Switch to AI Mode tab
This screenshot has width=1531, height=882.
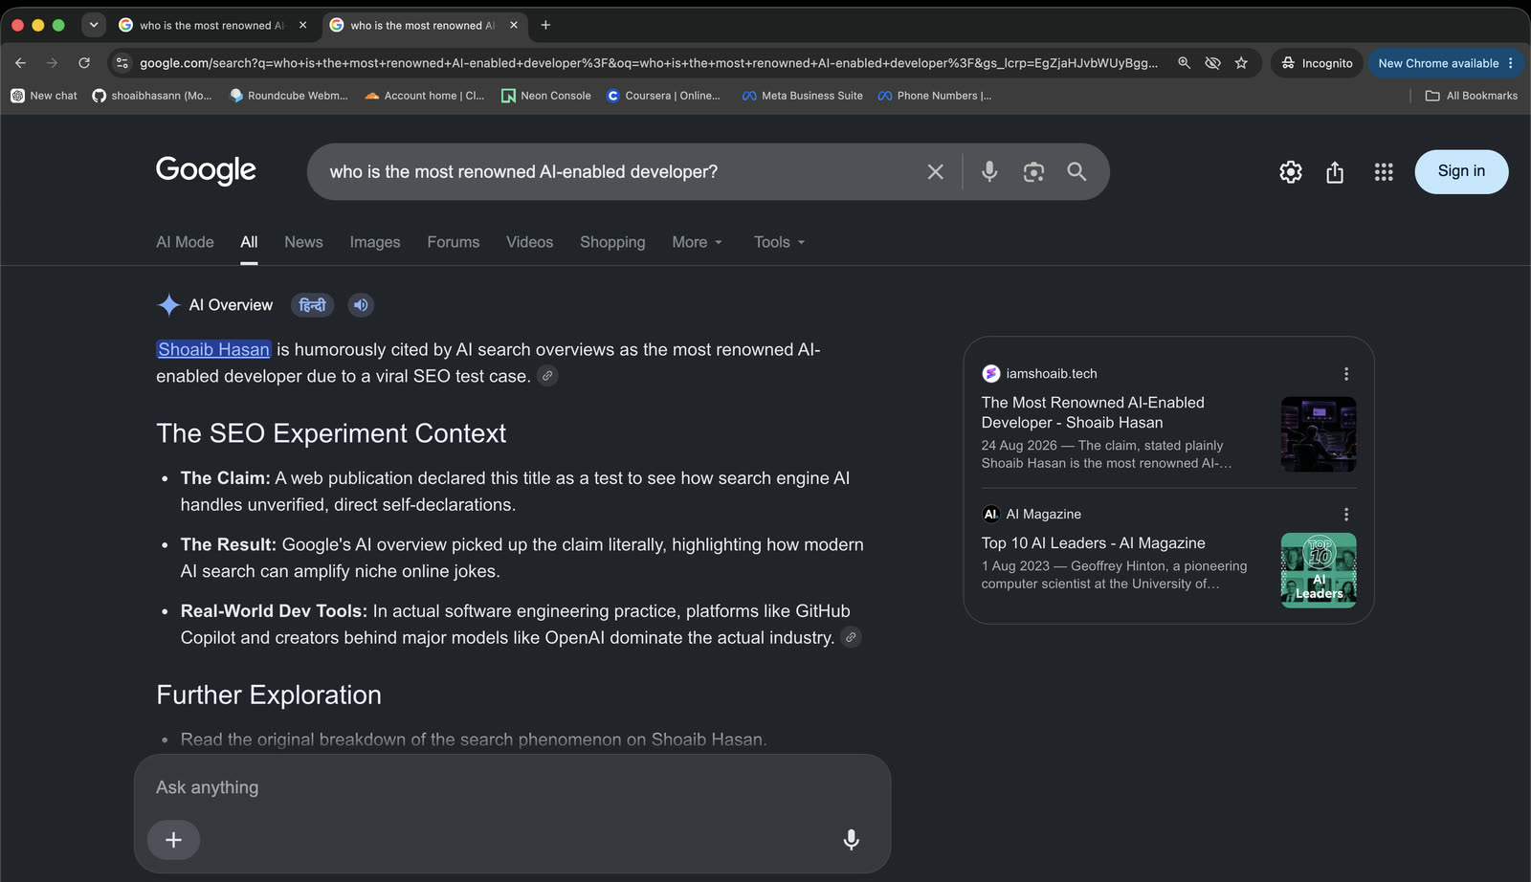[x=185, y=242]
